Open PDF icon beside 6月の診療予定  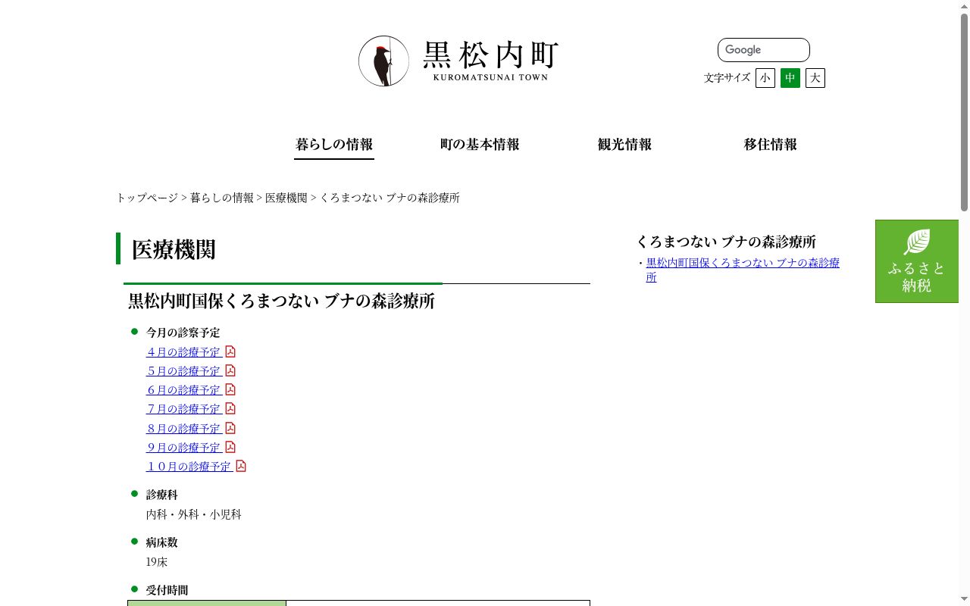coord(230,389)
